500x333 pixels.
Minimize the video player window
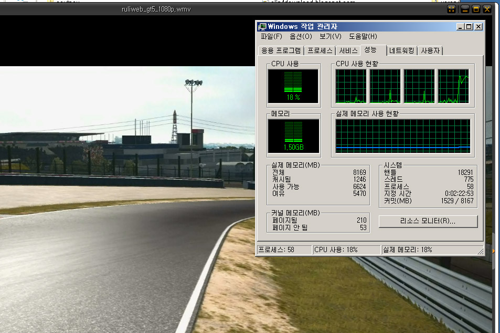point(465,9)
